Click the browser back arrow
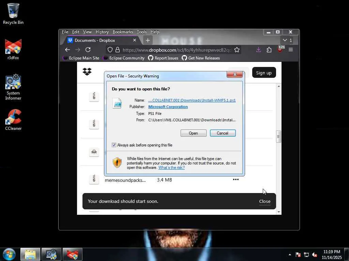The image size is (349, 261). tap(67, 50)
